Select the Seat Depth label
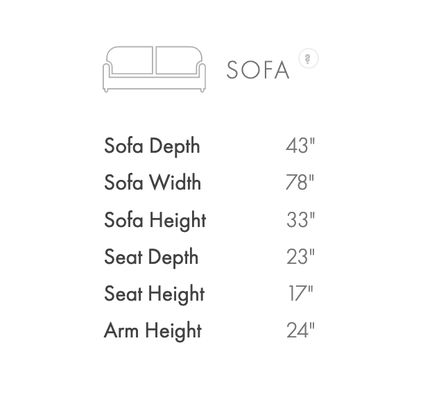 [x=151, y=257]
